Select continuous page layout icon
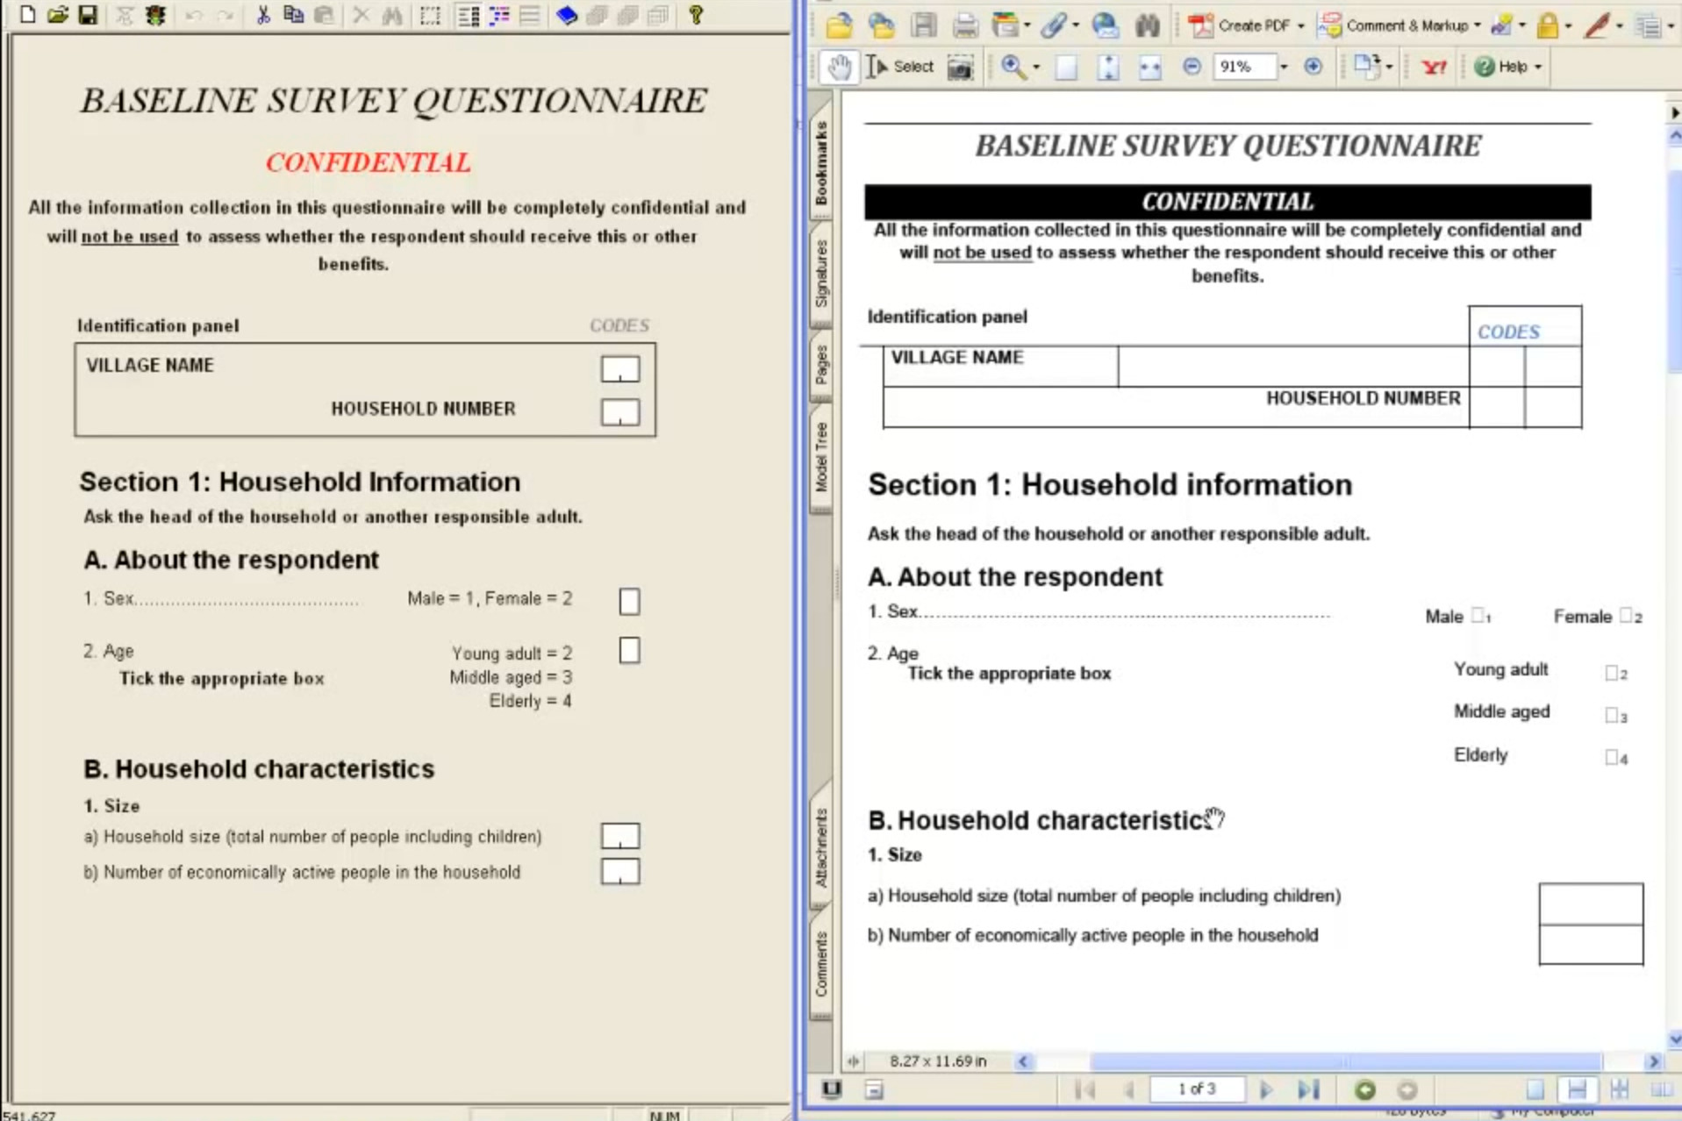The height and width of the screenshot is (1121, 1682). pos(1577,1089)
